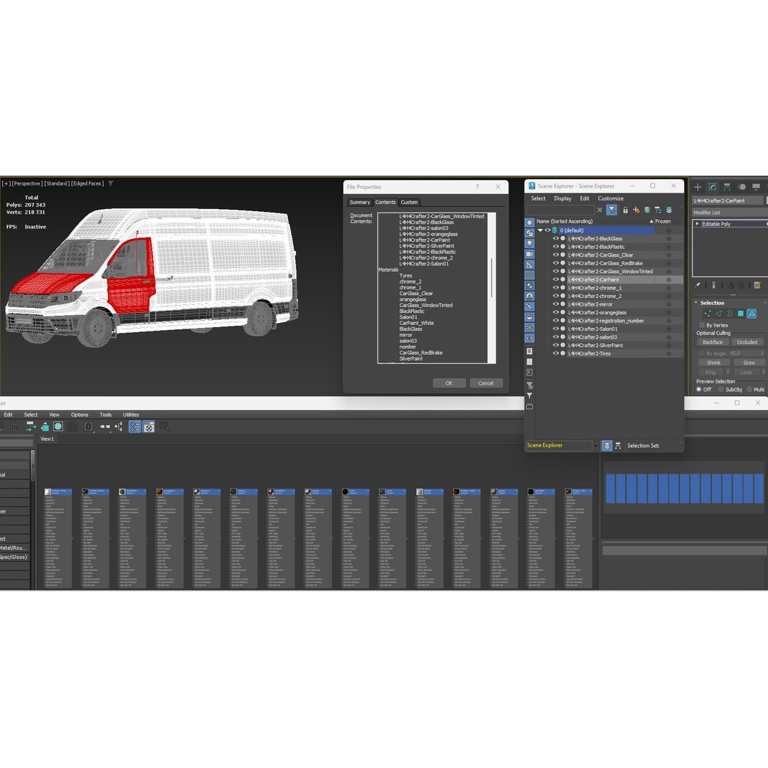Open the Hierarchy tab icon in command panel
This screenshot has height=768, width=768.
click(x=727, y=186)
